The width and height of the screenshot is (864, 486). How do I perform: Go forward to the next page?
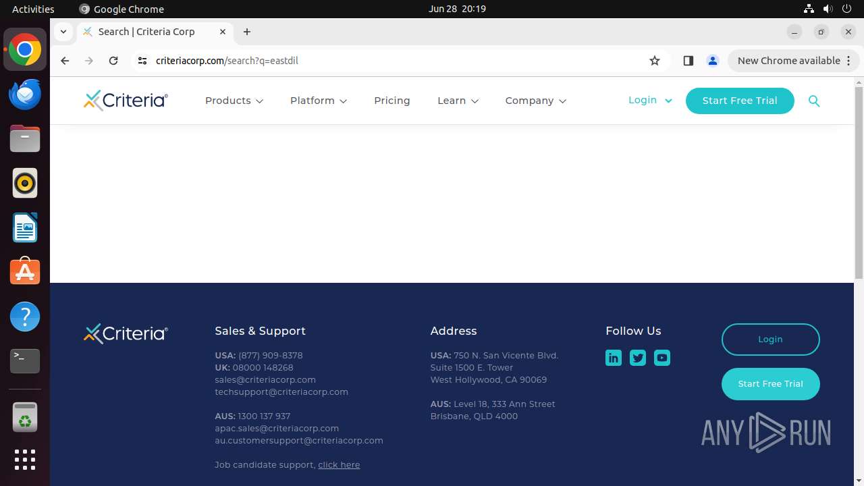[89, 61]
